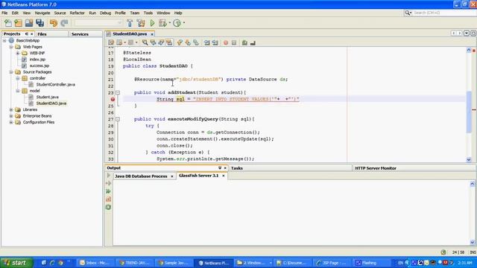Select Student.java in the model package
This screenshot has height=268, width=477.
tap(47, 97)
